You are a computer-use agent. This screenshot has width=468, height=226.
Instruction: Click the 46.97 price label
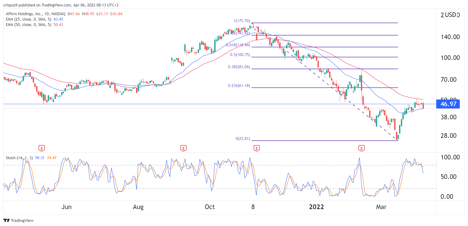click(448, 104)
